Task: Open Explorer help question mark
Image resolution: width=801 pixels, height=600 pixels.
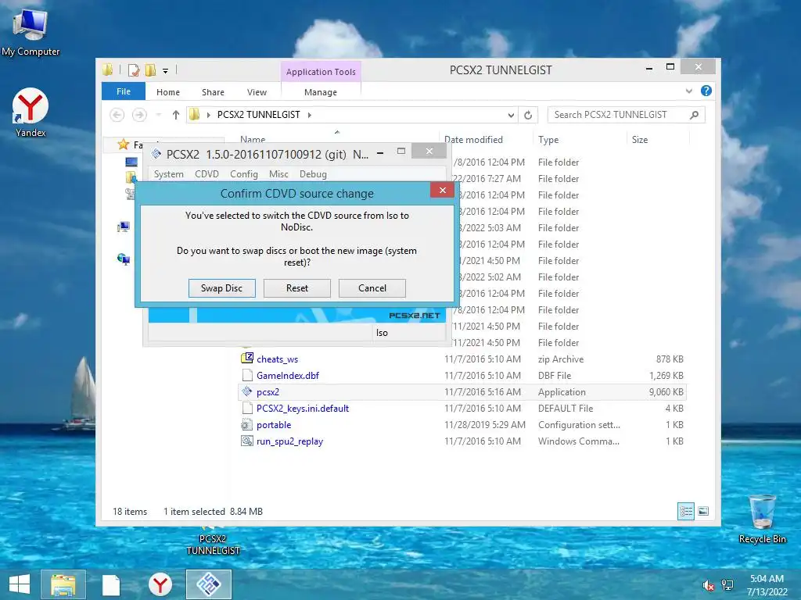Action: tap(706, 91)
